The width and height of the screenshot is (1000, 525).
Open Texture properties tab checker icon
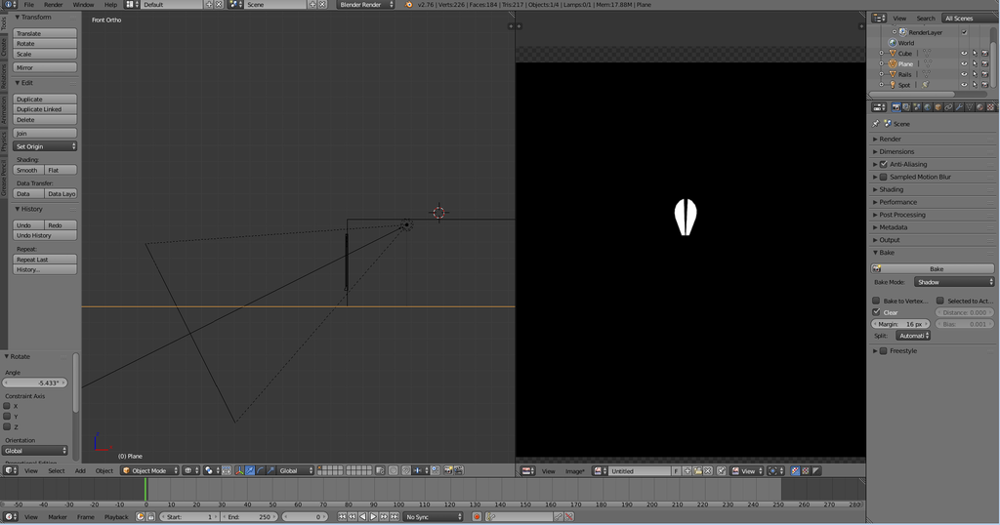pyautogui.click(x=990, y=107)
